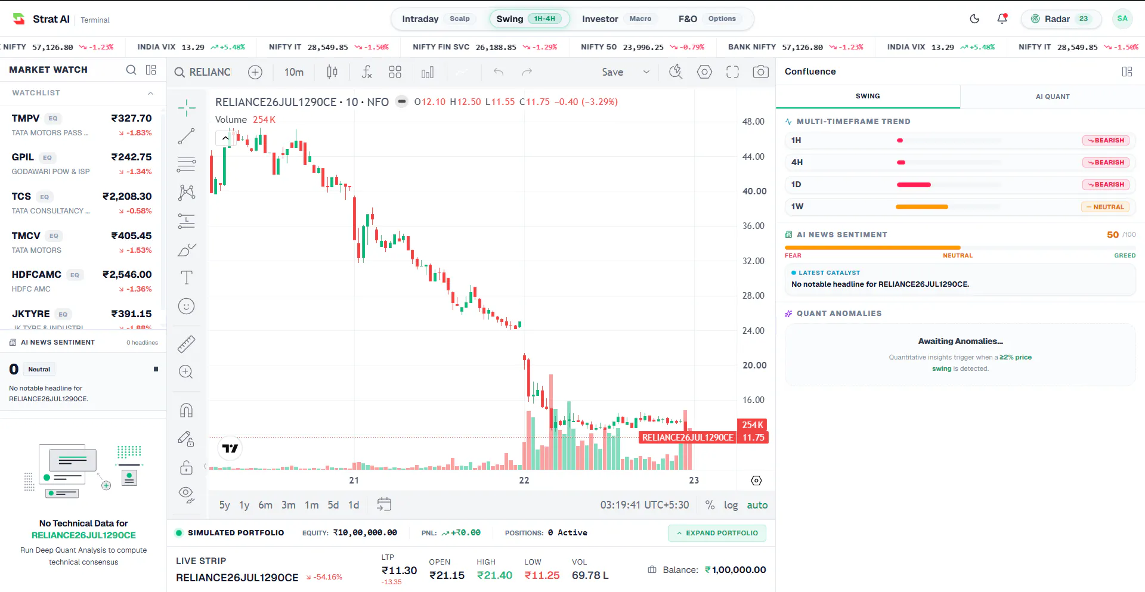Take a chart snapshot with camera
Image resolution: width=1145 pixels, height=592 pixels.
click(760, 72)
